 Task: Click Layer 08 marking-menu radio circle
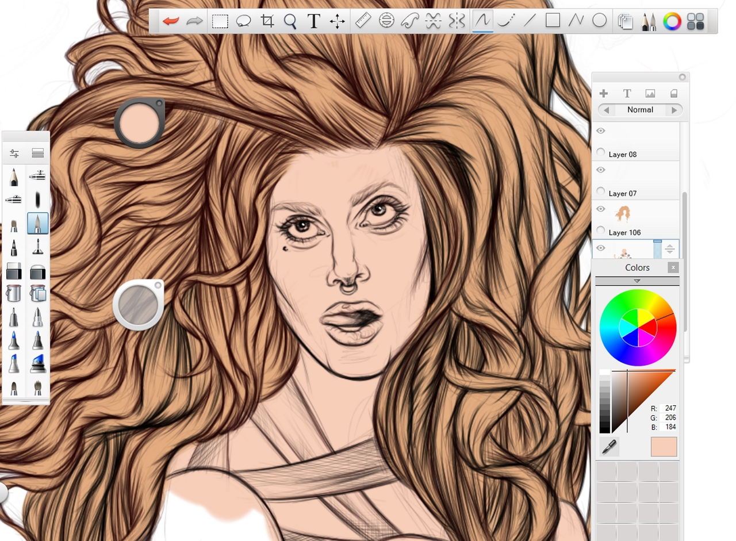pos(601,152)
